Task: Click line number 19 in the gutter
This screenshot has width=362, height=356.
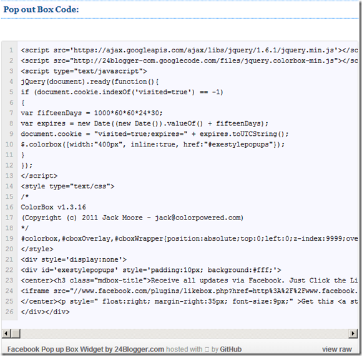Action: click(x=9, y=238)
